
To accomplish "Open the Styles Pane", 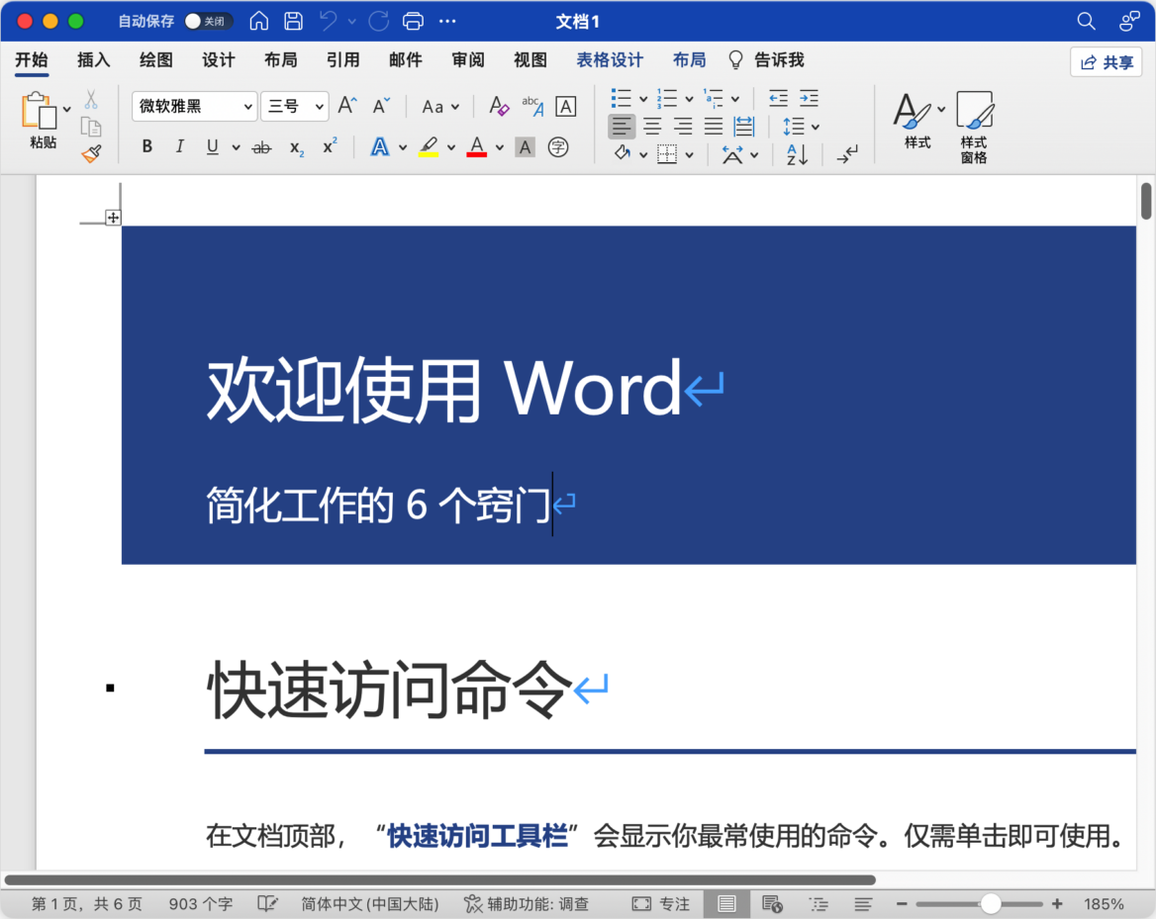I will click(x=974, y=127).
